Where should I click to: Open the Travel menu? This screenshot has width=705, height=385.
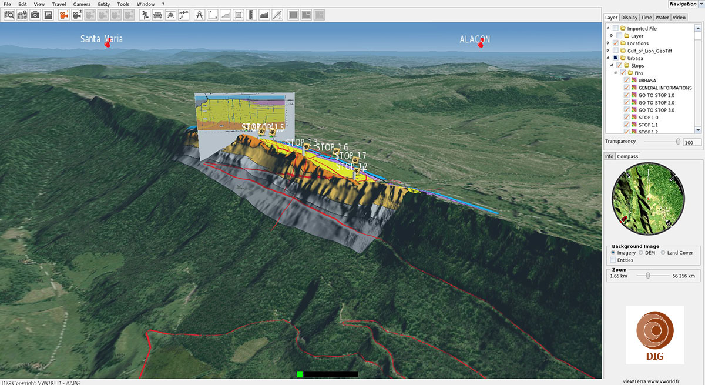click(x=59, y=4)
